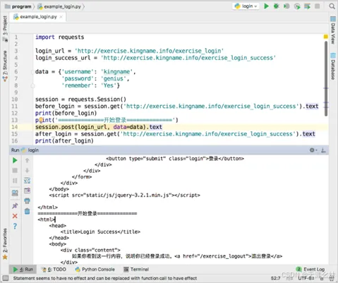Stop process in the Run panel
This screenshot has width=338, height=283.
point(15,170)
